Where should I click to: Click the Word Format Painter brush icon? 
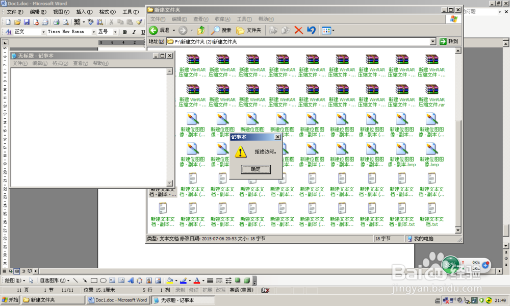click(139, 22)
